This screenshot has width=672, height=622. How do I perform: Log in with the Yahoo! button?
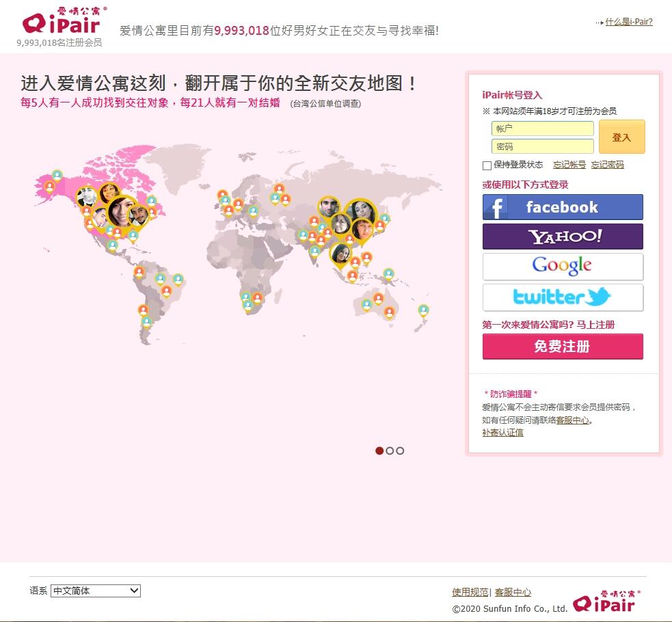563,236
